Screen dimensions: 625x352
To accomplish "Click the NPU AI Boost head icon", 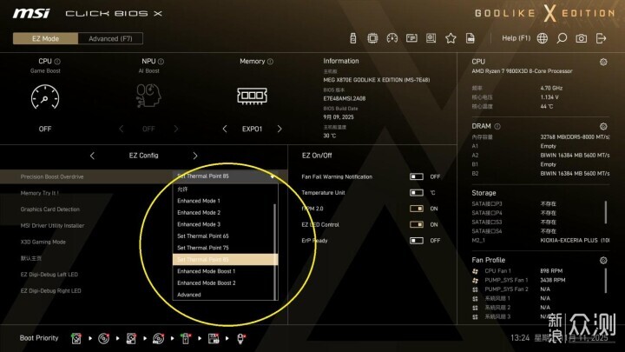I will [x=148, y=96].
